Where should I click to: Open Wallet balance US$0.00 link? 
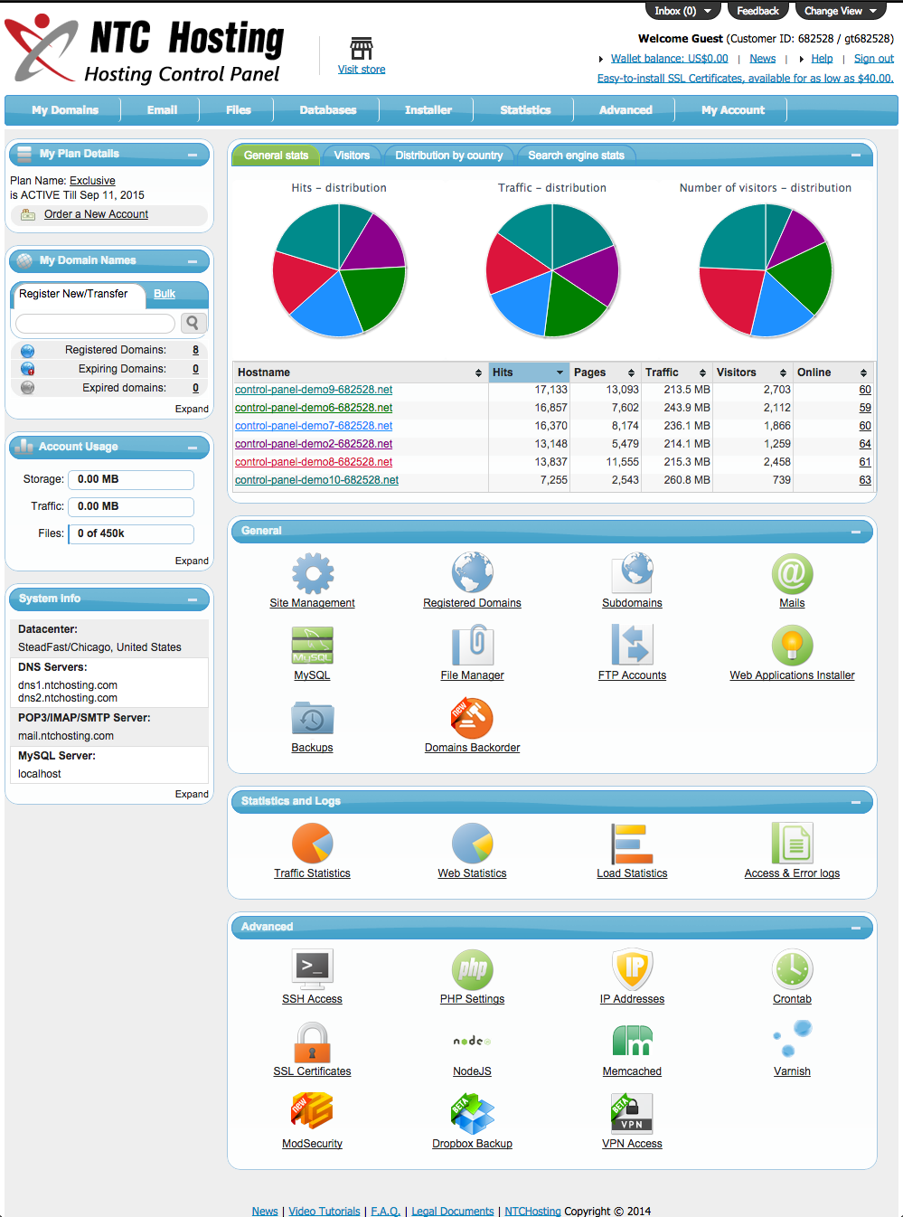pyautogui.click(x=670, y=59)
